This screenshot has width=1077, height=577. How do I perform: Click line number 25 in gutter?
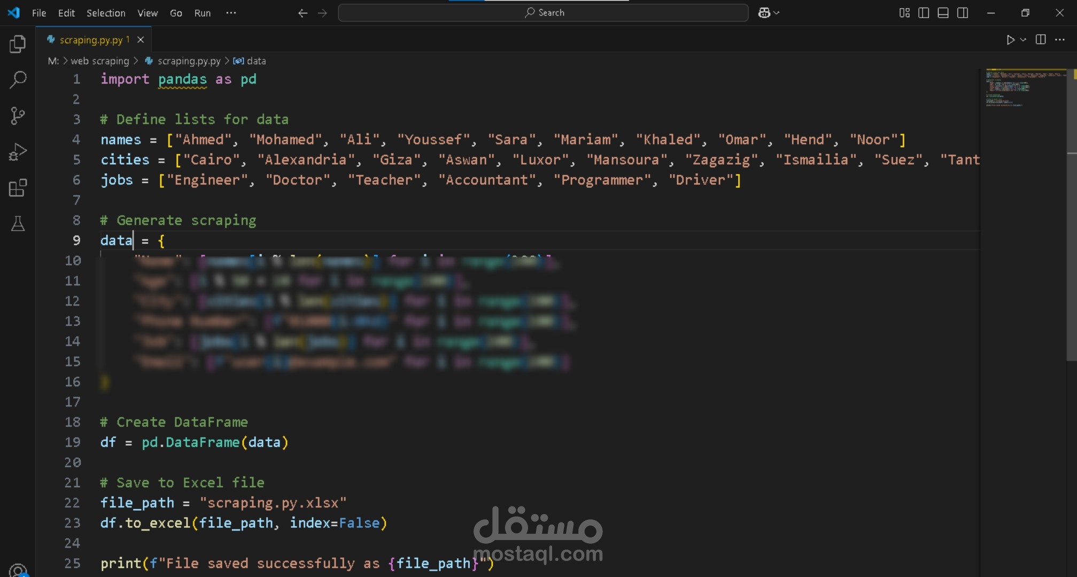pyautogui.click(x=72, y=563)
